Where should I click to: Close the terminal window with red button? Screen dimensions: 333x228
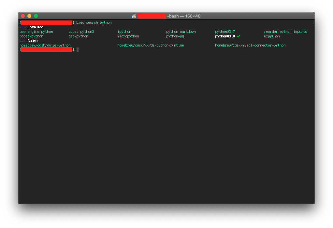23,16
